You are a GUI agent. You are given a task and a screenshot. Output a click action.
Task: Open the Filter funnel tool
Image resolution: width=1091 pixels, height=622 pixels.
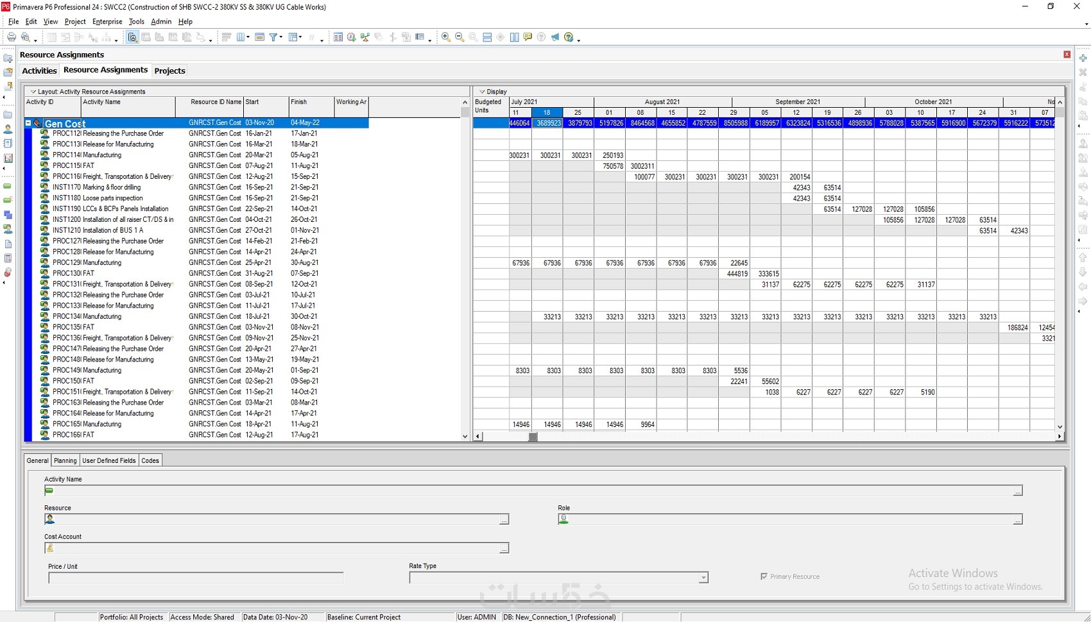pyautogui.click(x=274, y=37)
